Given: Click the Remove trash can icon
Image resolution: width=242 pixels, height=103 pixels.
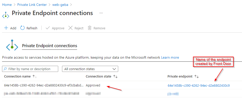Looking at the screenshot, I should click(x=90, y=28).
